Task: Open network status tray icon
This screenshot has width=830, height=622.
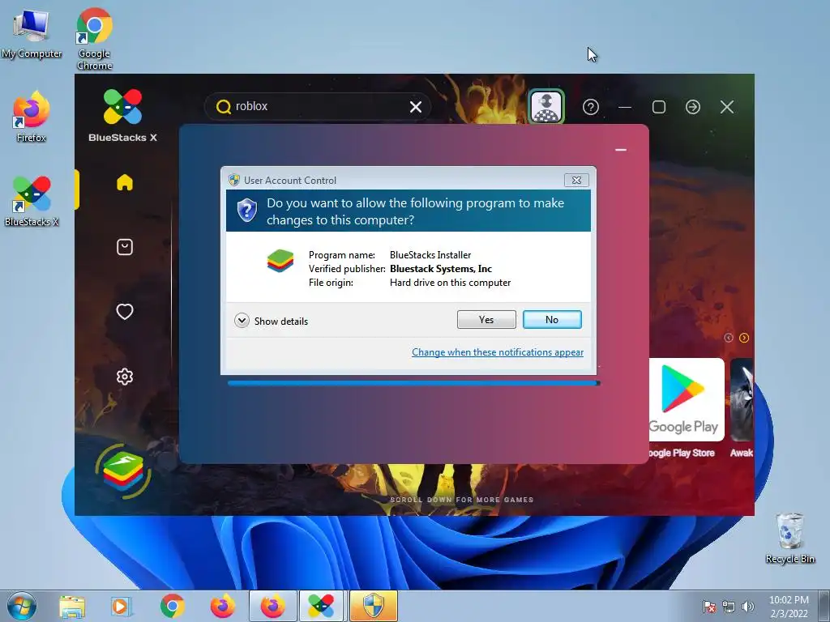Action: (x=729, y=607)
